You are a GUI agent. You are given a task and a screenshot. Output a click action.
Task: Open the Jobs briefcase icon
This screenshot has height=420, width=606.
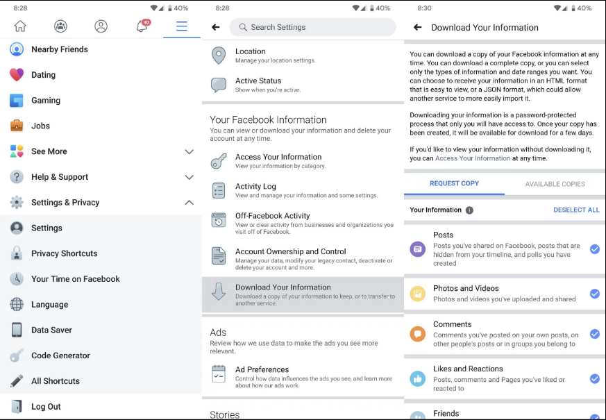[x=17, y=126]
